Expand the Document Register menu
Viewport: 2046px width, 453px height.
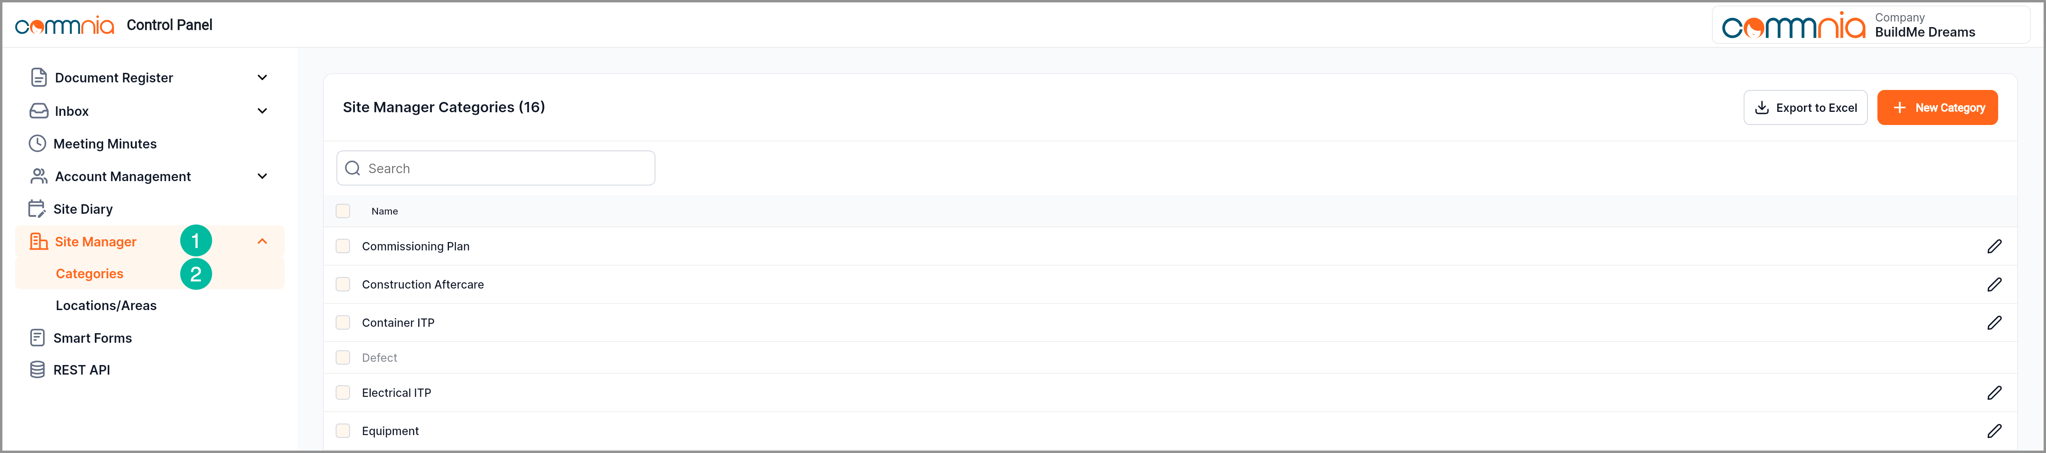(x=262, y=78)
